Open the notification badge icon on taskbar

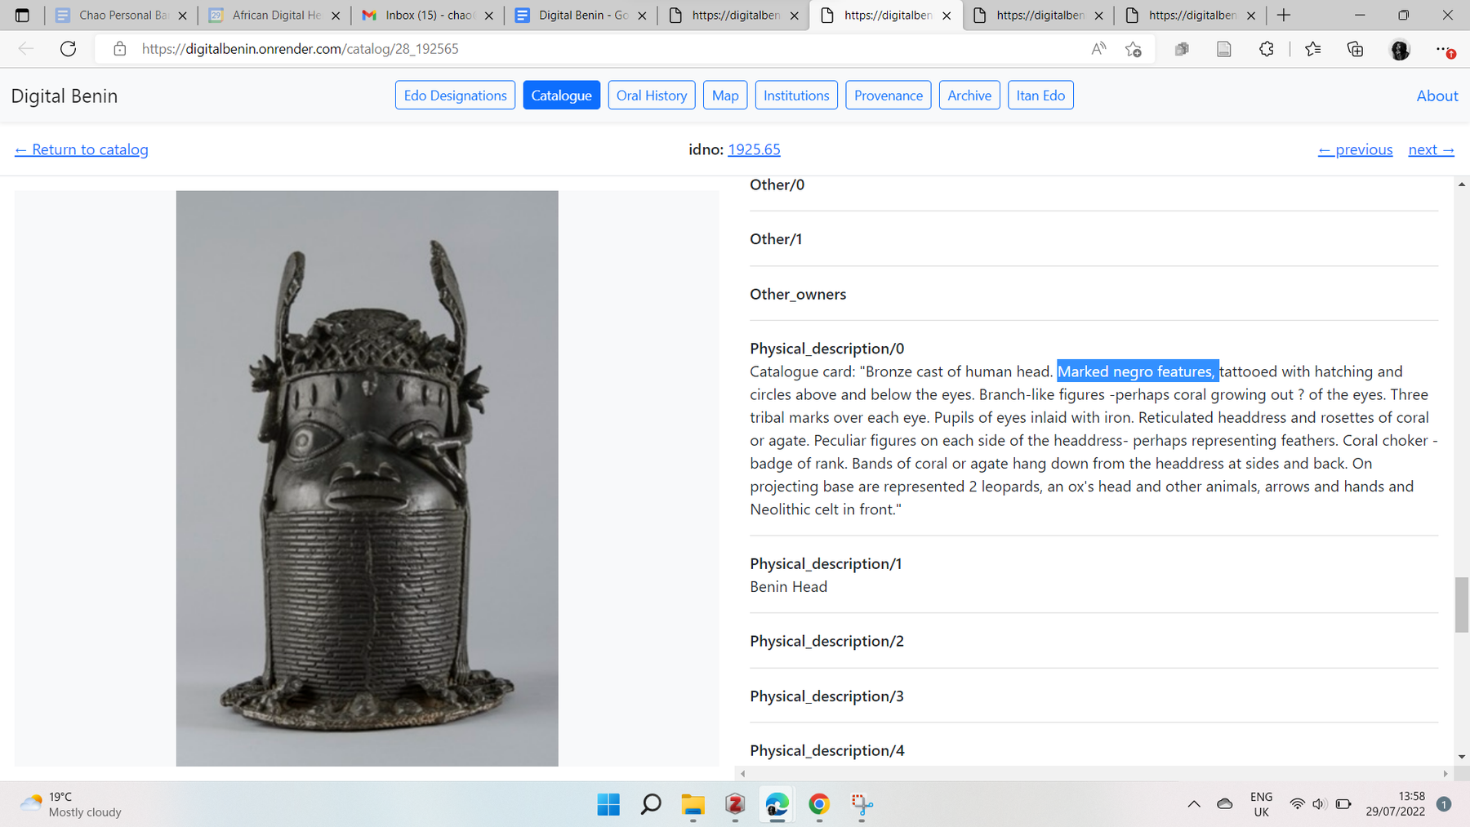(1444, 804)
